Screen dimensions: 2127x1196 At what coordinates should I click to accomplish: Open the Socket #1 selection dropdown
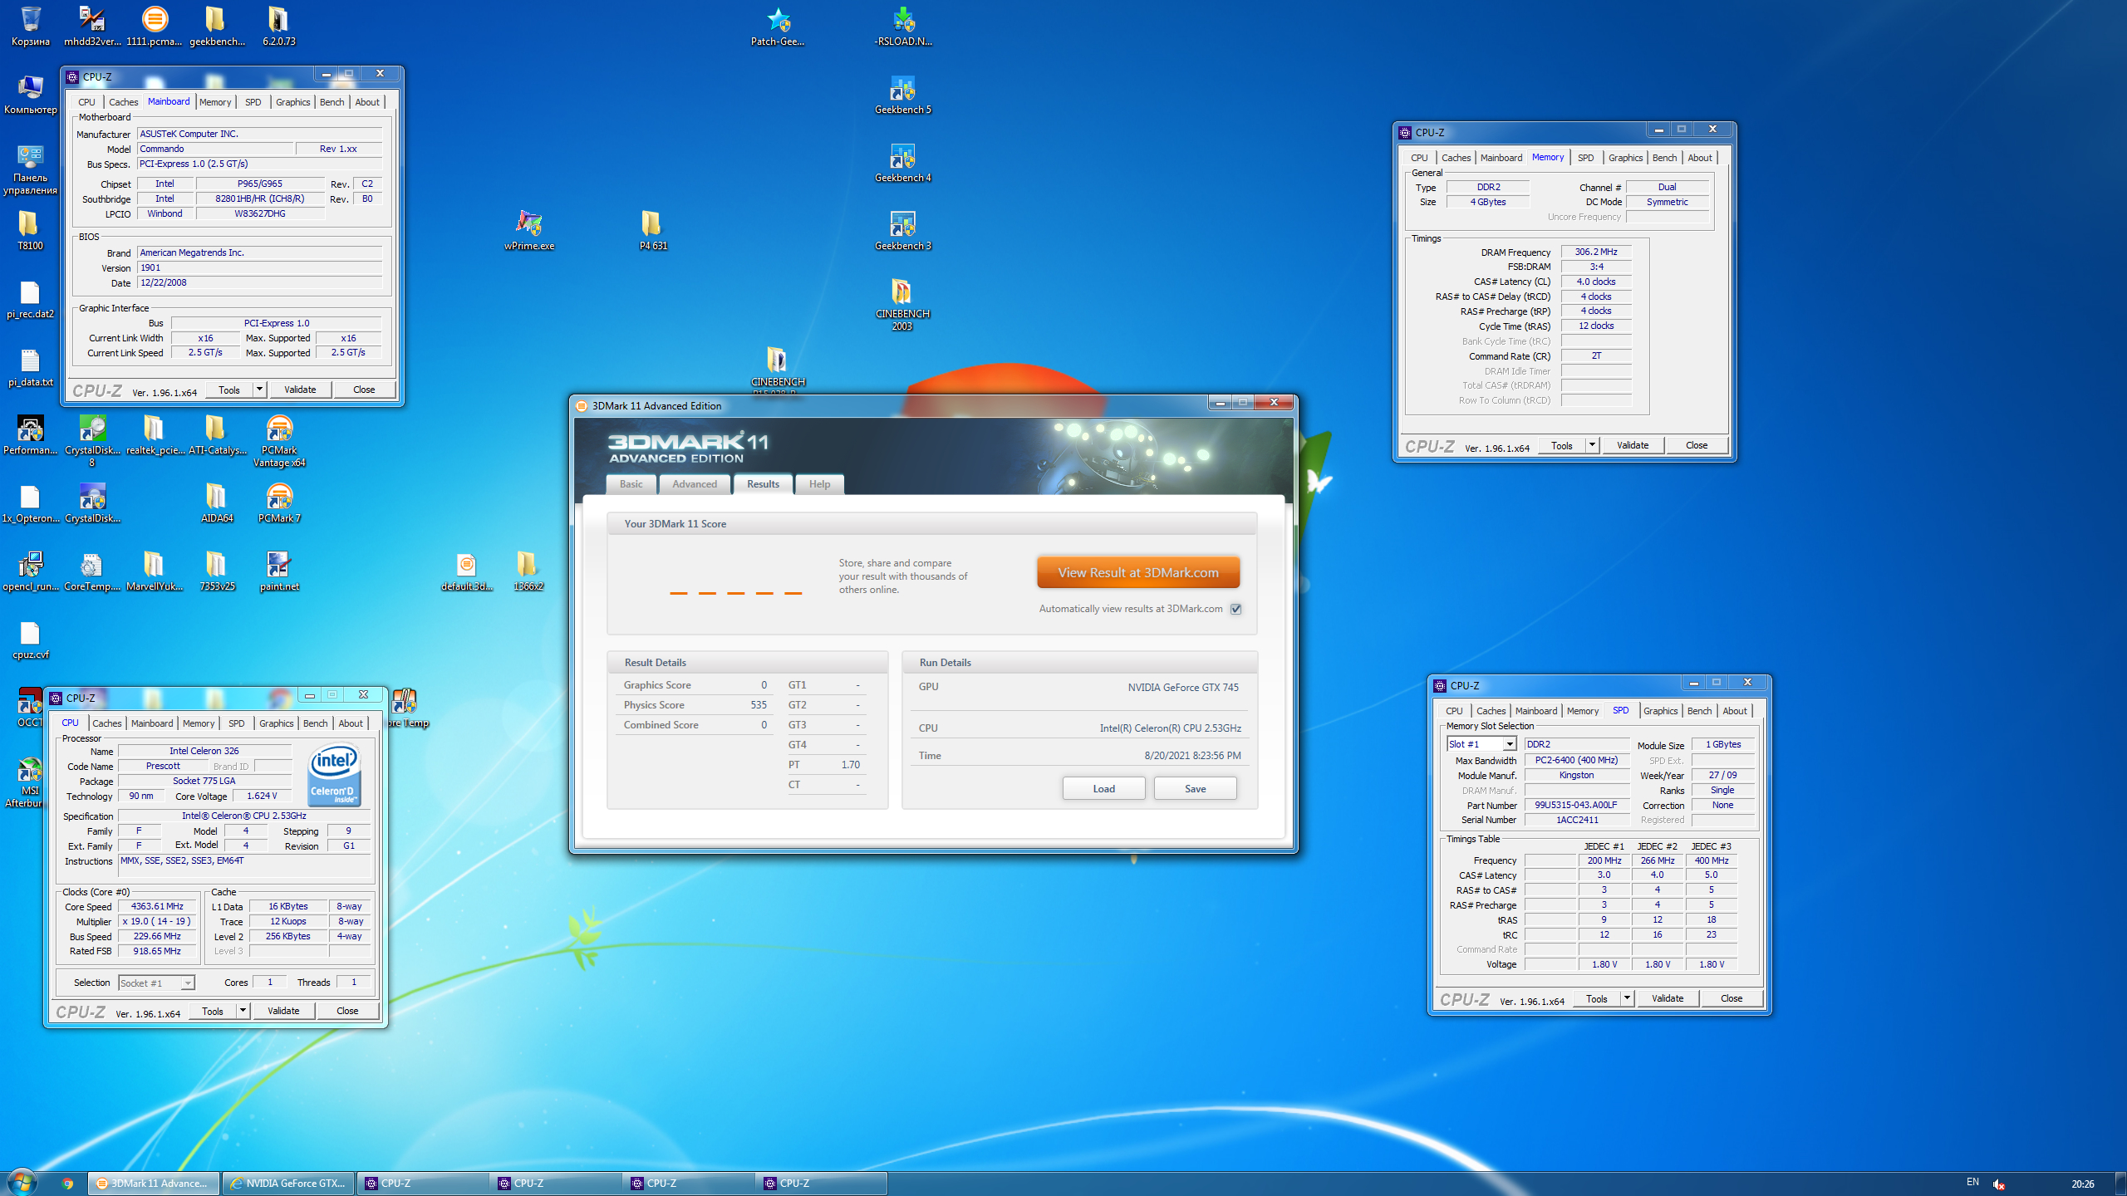point(188,983)
